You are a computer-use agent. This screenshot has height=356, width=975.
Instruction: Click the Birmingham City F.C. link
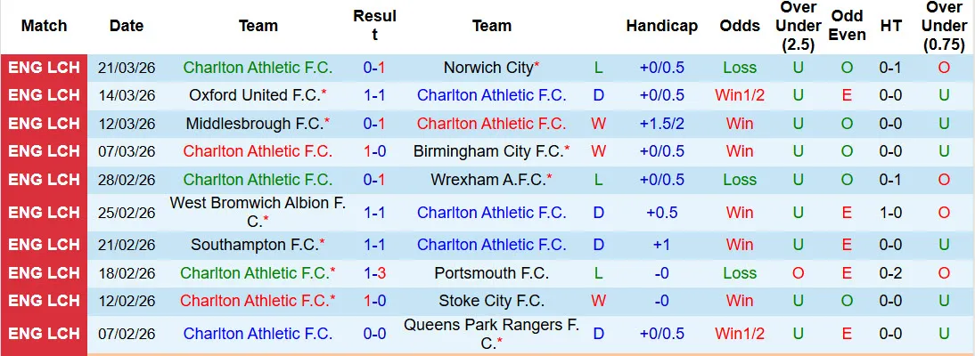(488, 151)
